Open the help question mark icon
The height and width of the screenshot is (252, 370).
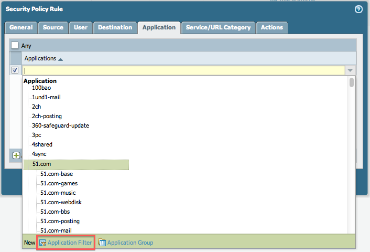click(358, 9)
